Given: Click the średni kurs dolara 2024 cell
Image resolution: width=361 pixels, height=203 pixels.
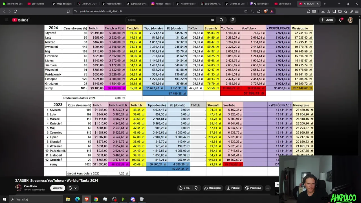Looking at the screenshot, I should (x=83, y=98).
